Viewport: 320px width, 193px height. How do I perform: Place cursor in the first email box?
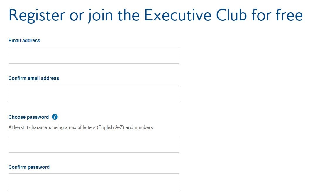94,55
